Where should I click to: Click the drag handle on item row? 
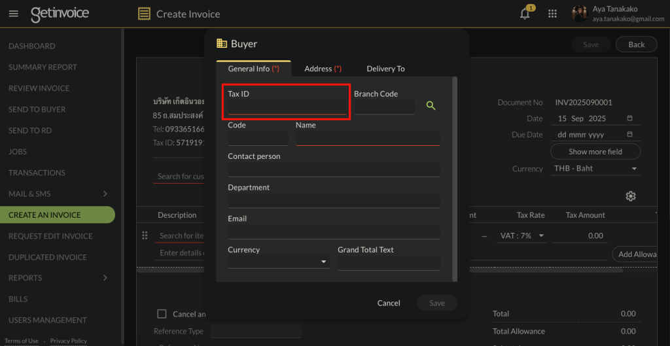(x=145, y=235)
